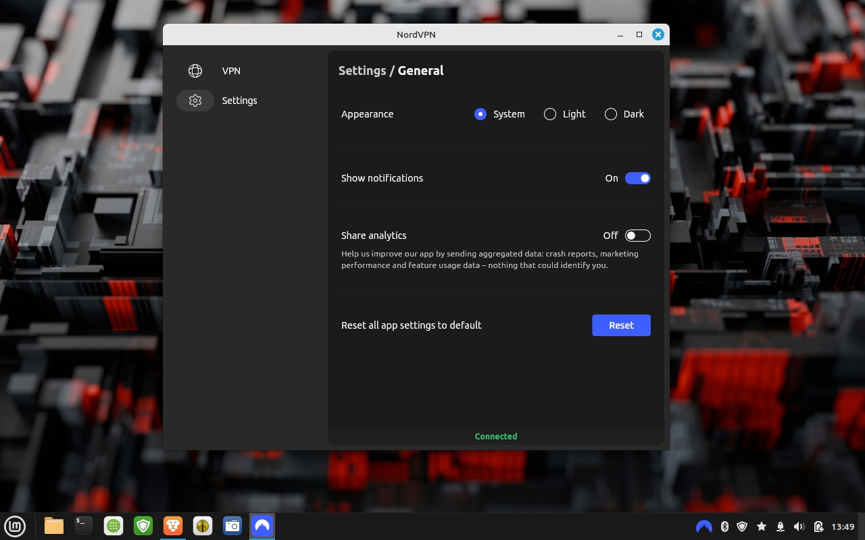The width and height of the screenshot is (865, 540).
Task: Open the Linux Mint start menu
Action: (x=15, y=526)
